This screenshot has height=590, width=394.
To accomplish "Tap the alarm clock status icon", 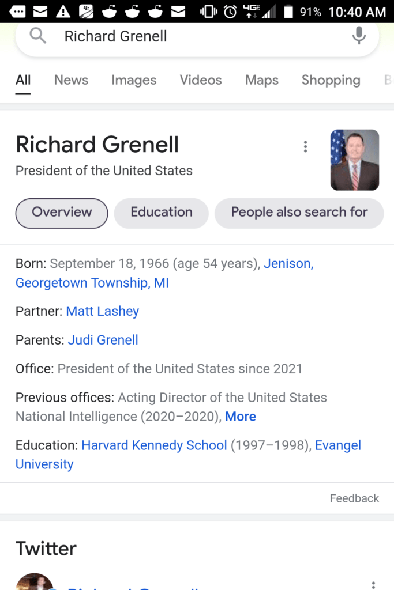I will 230,11.
